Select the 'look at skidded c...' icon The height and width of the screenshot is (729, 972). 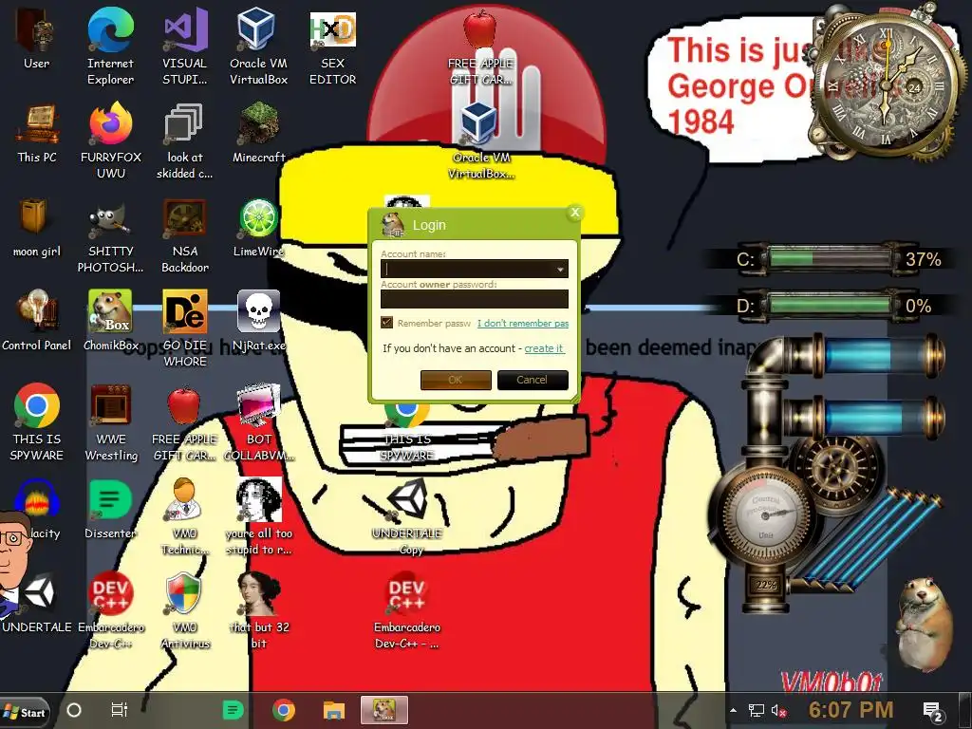pyautogui.click(x=185, y=140)
